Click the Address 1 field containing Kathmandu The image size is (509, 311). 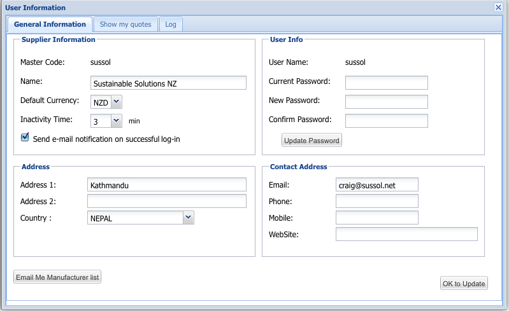pyautogui.click(x=166, y=184)
